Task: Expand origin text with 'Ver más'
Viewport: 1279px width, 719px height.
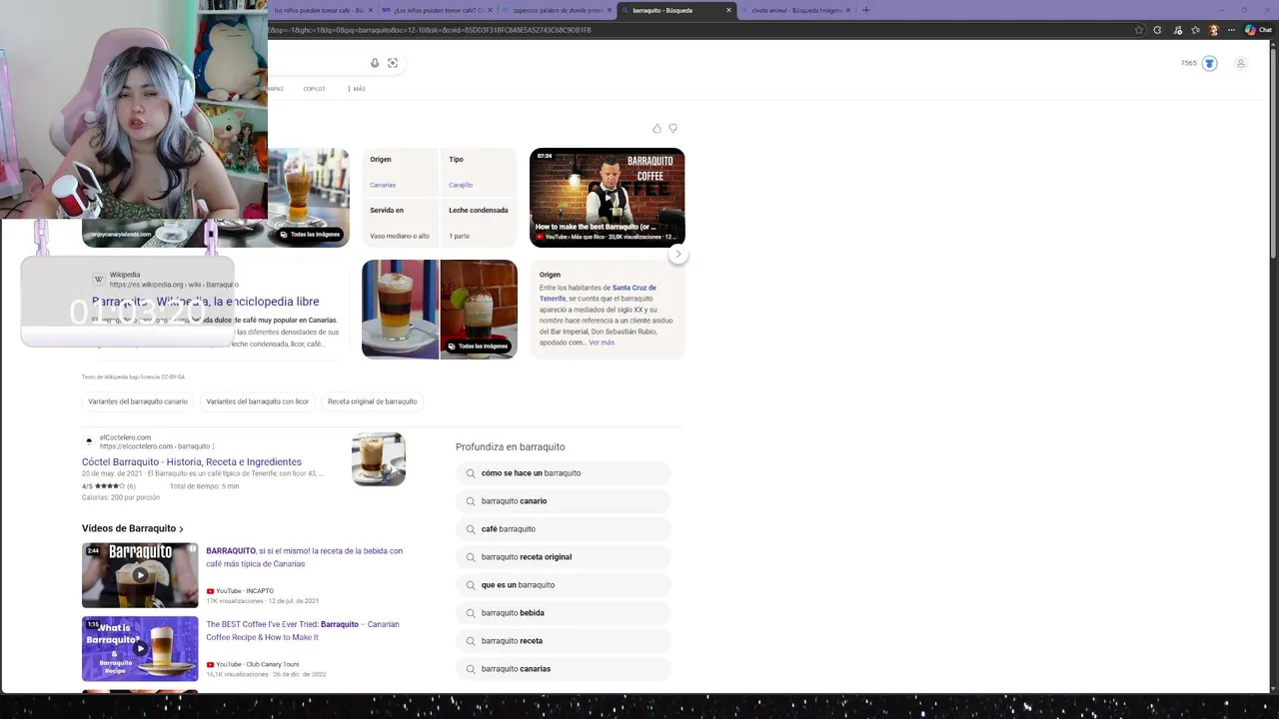Action: [602, 343]
